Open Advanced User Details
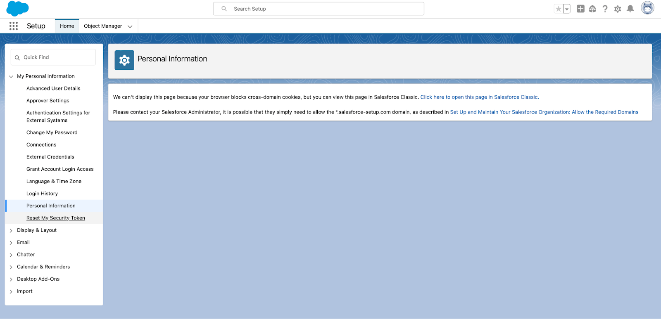Viewport: 661px width, 319px height. pos(53,88)
